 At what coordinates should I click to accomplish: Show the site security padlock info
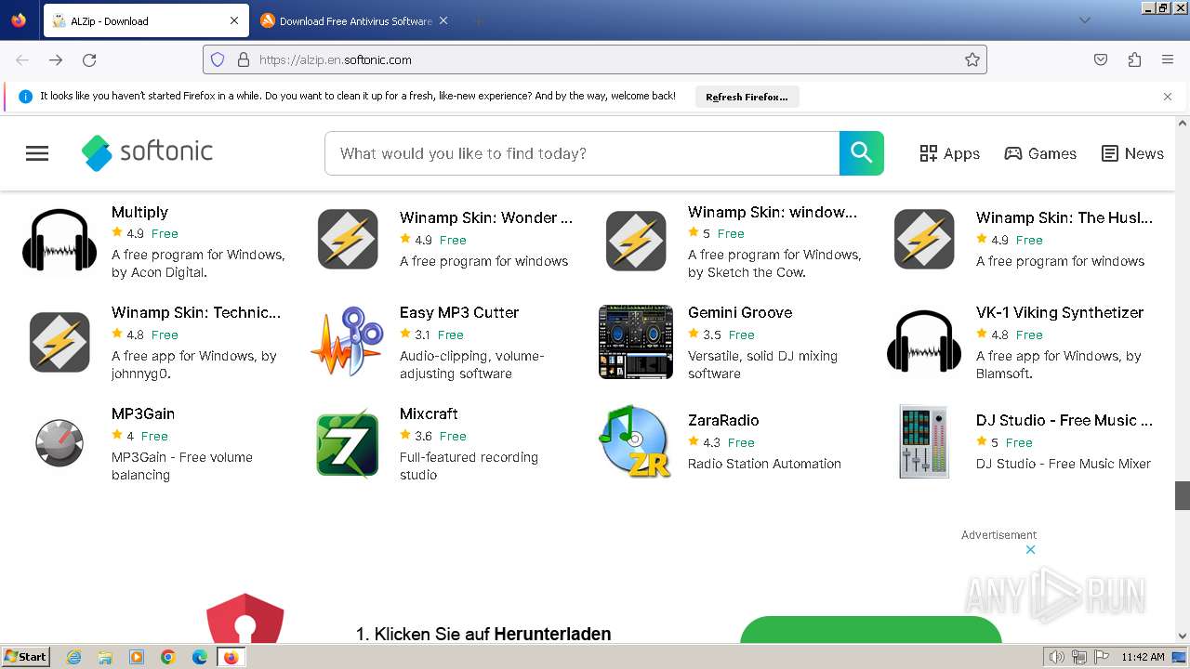[244, 59]
